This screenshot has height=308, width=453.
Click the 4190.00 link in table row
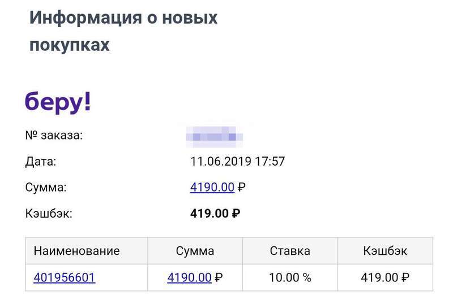189,277
